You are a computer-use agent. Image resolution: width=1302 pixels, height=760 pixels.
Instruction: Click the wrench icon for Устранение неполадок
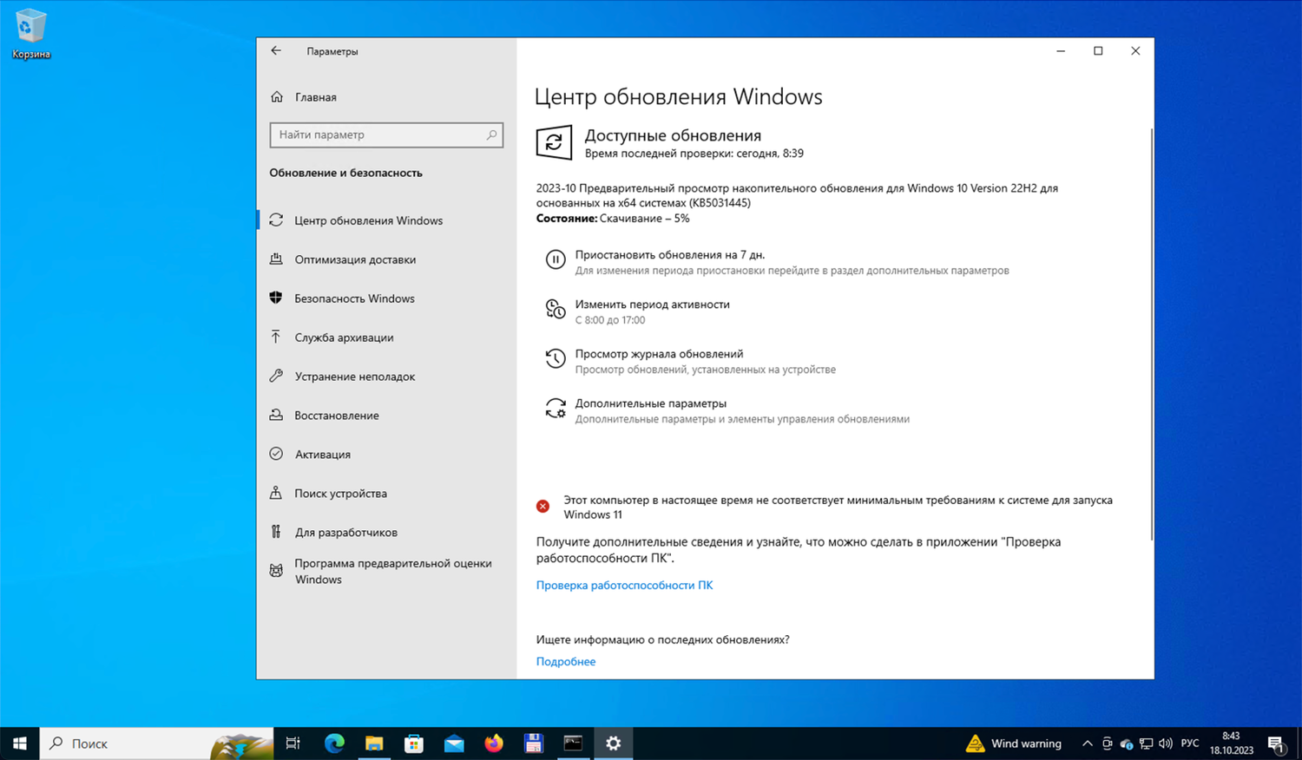pyautogui.click(x=276, y=376)
